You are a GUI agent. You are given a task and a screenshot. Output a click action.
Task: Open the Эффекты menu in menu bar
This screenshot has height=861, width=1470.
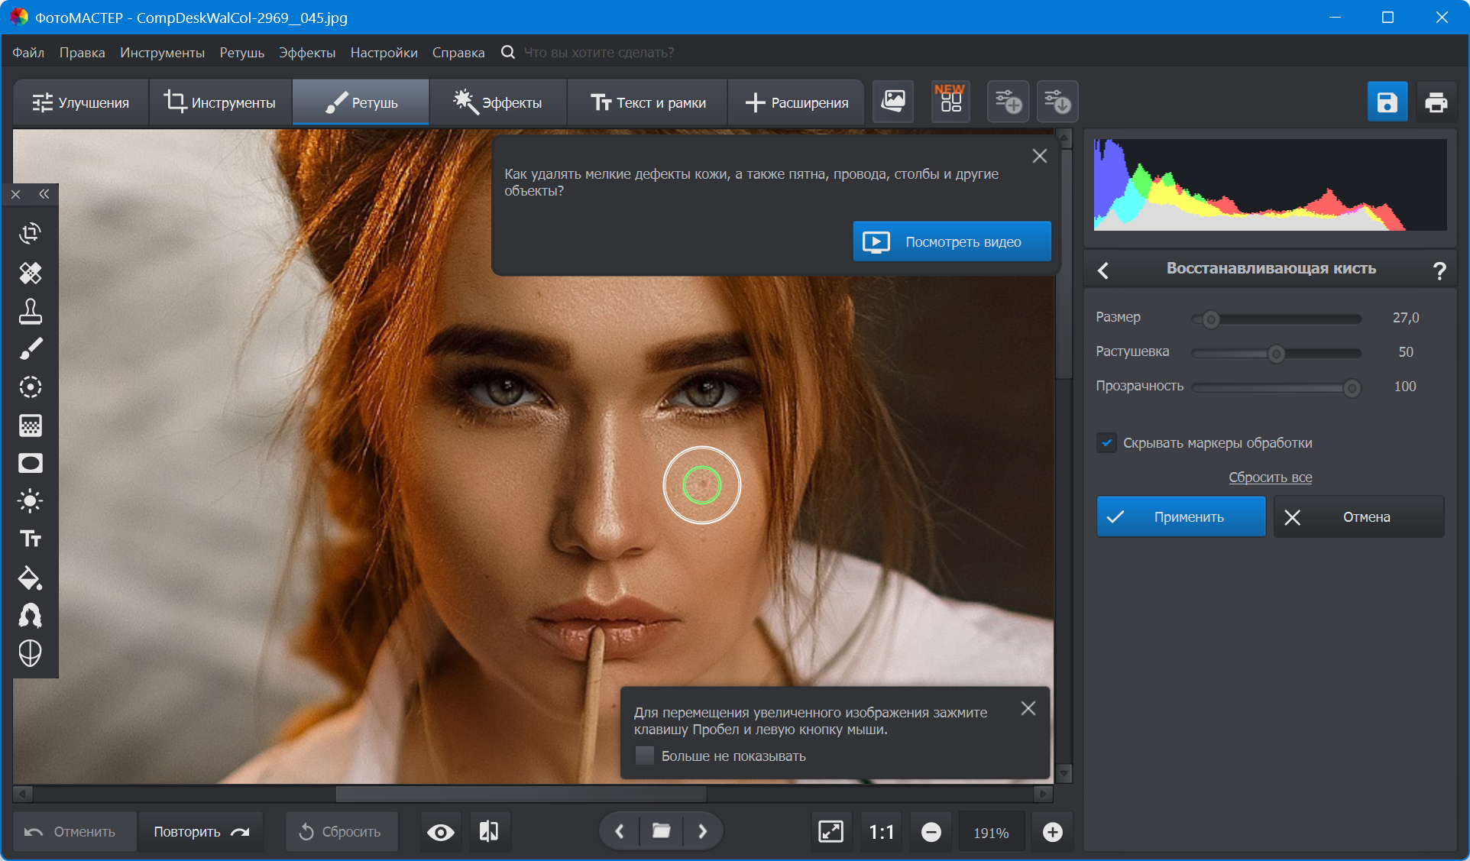point(306,52)
